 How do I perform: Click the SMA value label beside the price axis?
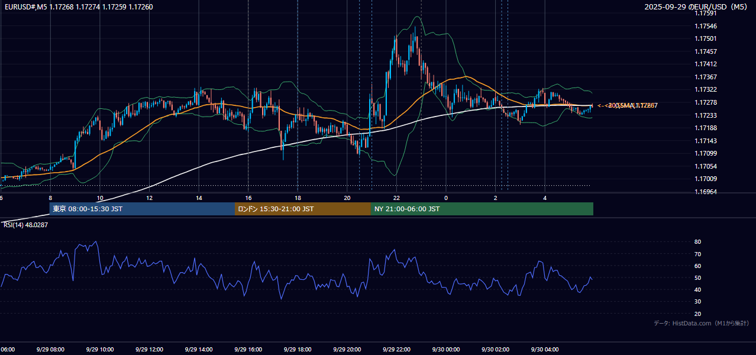coord(628,105)
